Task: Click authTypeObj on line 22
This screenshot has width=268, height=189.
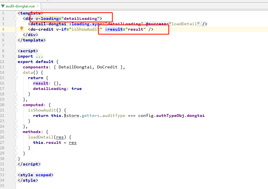Action: coord(170,115)
